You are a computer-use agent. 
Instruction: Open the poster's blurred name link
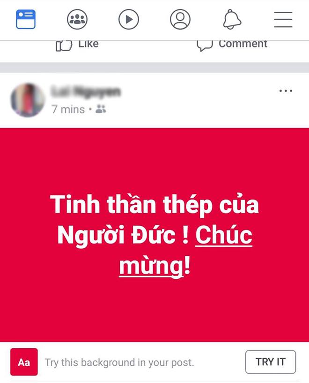tap(86, 92)
